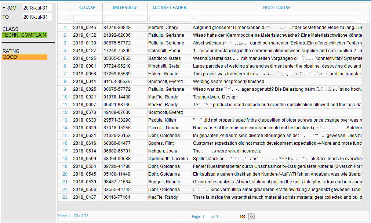
Task: Click leader name Neligan, Joela
Action: click(163, 151)
